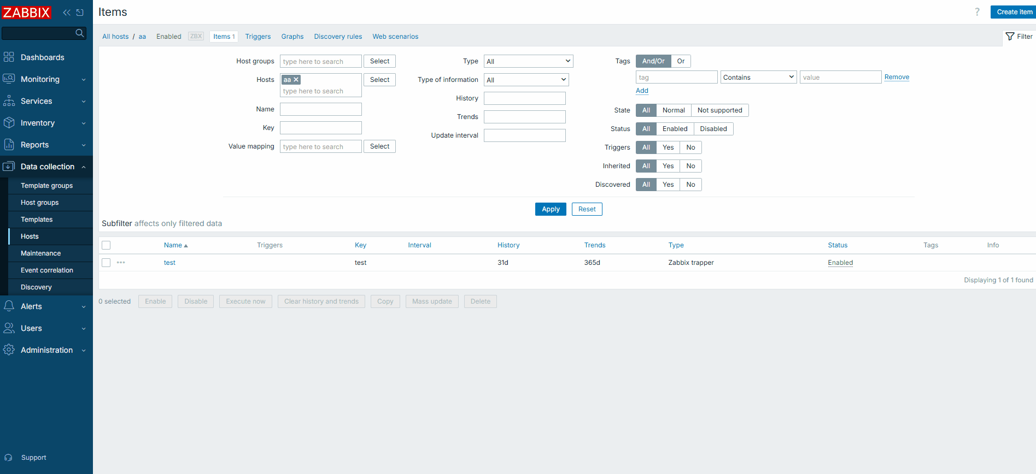Open the tag Contains operator dropdown

point(758,77)
